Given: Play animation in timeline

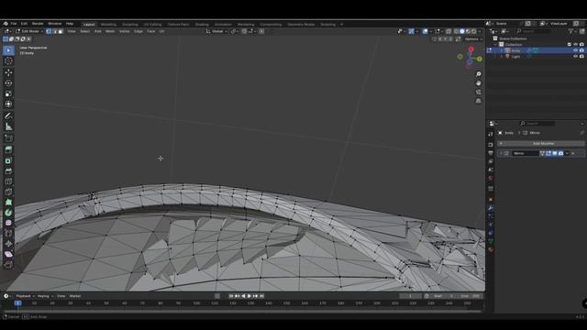Looking at the screenshot, I should (x=249, y=296).
